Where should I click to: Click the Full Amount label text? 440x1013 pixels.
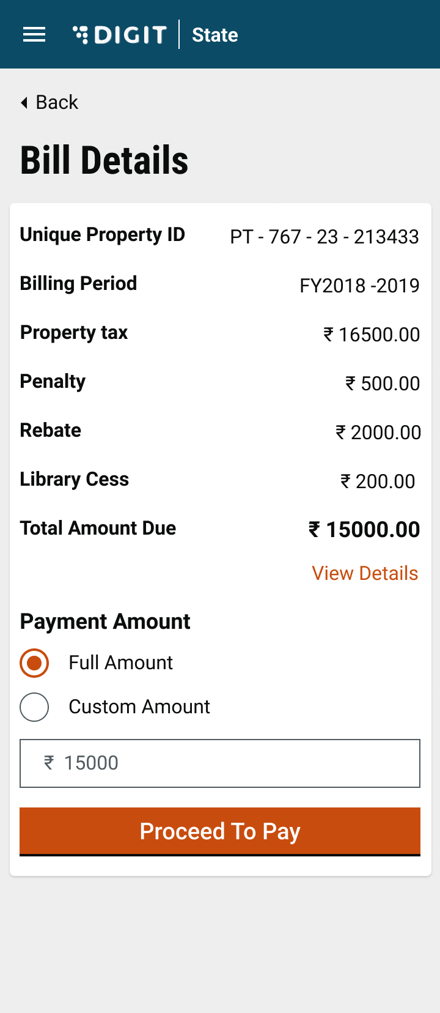(120, 662)
